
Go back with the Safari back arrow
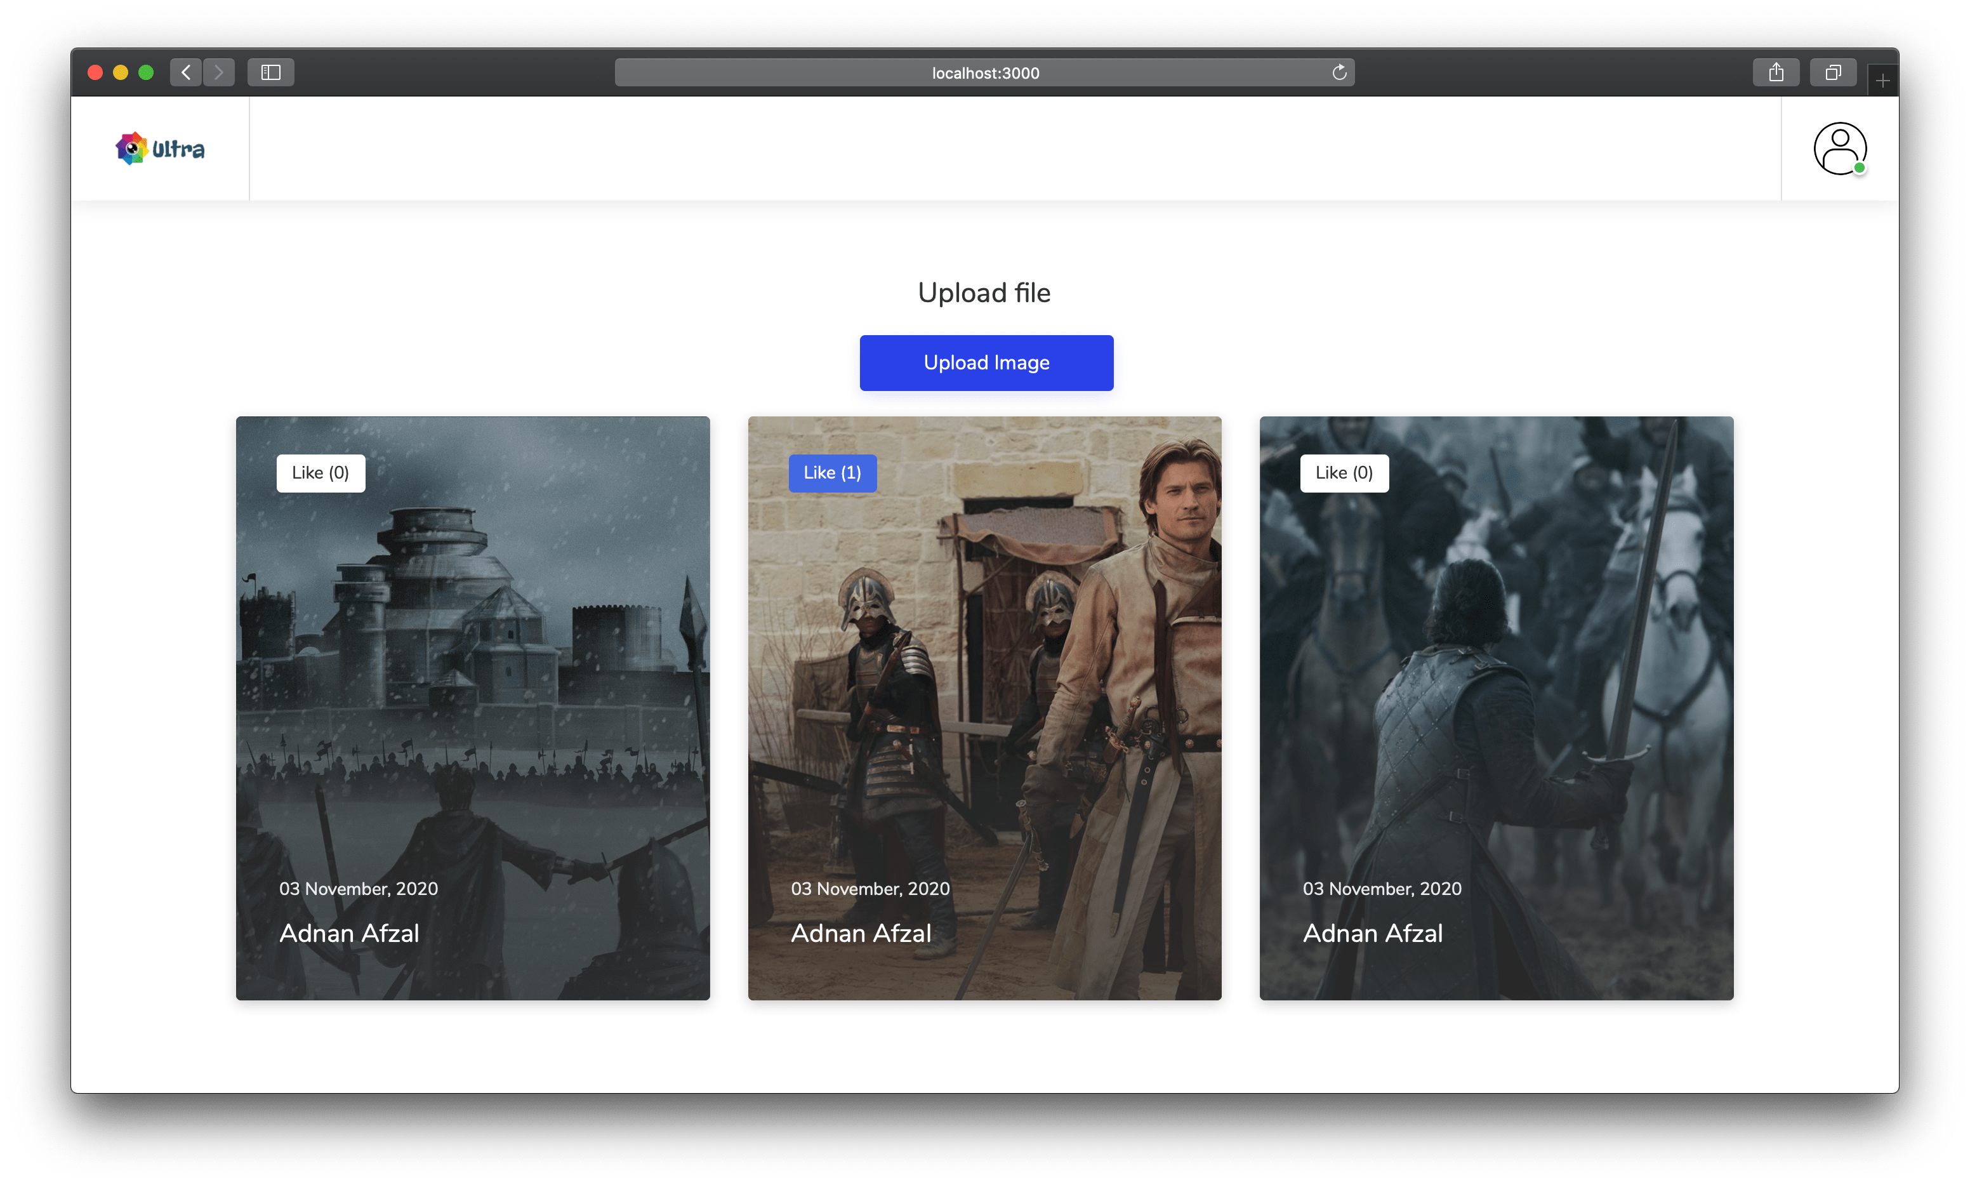point(185,72)
